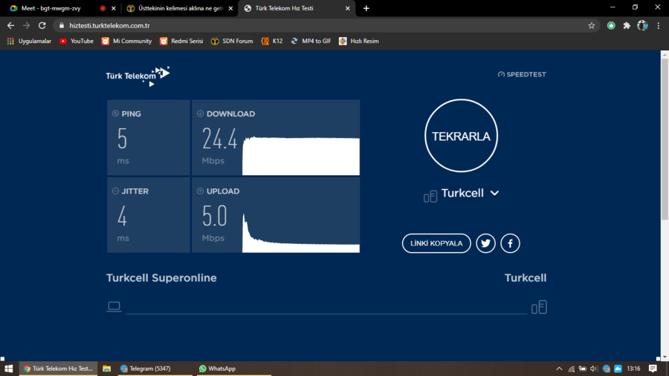Click the site lock icon
The image size is (669, 376).
click(x=62, y=25)
